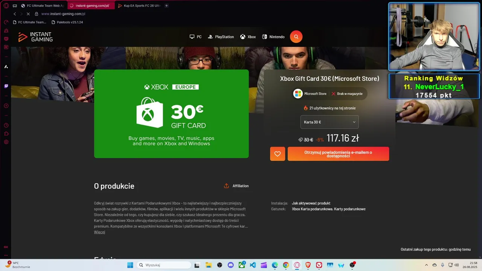Switch to Kup EA Sports FC 26 tab
Viewport: 482px width, 271px height.
[x=139, y=6]
